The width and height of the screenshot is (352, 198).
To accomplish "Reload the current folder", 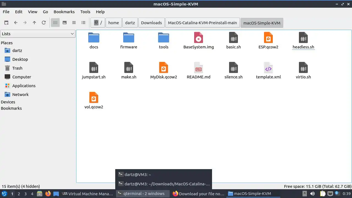I will click(x=44, y=23).
